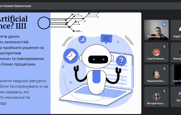Click the laptop illustration beneath the robot
This screenshot has height=115, width=181.
(96, 95)
